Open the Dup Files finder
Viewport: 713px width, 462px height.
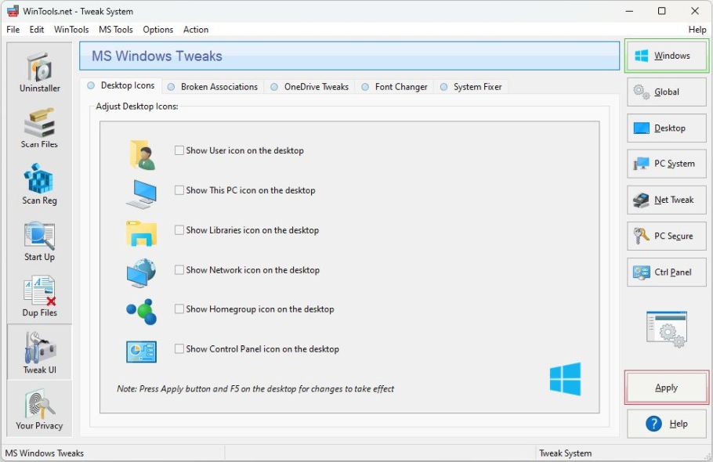39,298
